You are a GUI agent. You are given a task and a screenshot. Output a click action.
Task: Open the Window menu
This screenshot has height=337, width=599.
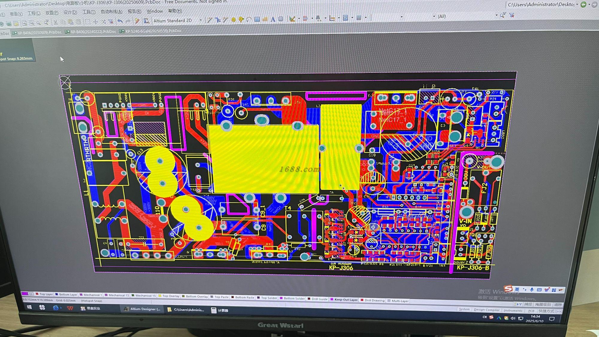[x=155, y=11]
